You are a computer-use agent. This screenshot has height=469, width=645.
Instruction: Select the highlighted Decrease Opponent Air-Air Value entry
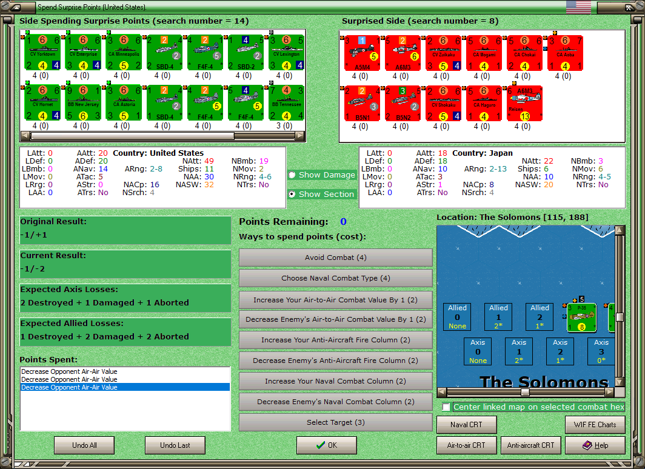pyautogui.click(x=125, y=387)
